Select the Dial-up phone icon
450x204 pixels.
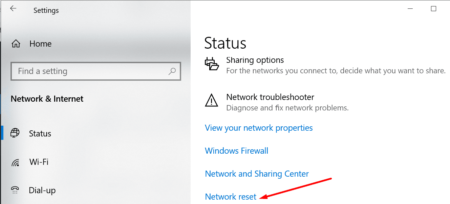point(15,190)
